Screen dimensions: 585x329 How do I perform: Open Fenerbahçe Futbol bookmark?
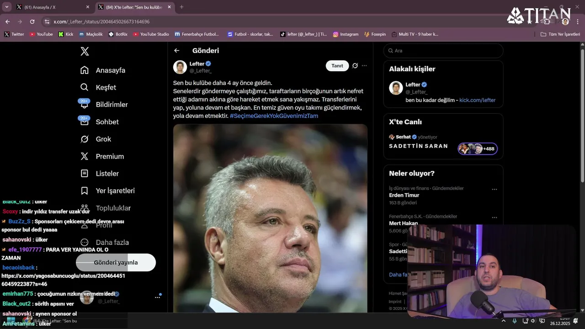tap(197, 34)
